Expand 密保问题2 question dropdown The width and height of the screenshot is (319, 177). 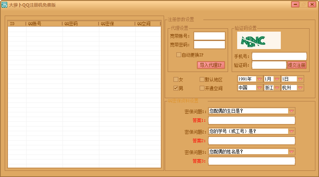pyautogui.click(x=291, y=131)
